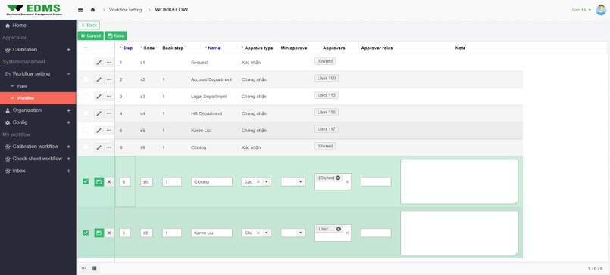The image size is (610, 275).
Task: Select the Request row checkbox
Action: coord(86,63)
